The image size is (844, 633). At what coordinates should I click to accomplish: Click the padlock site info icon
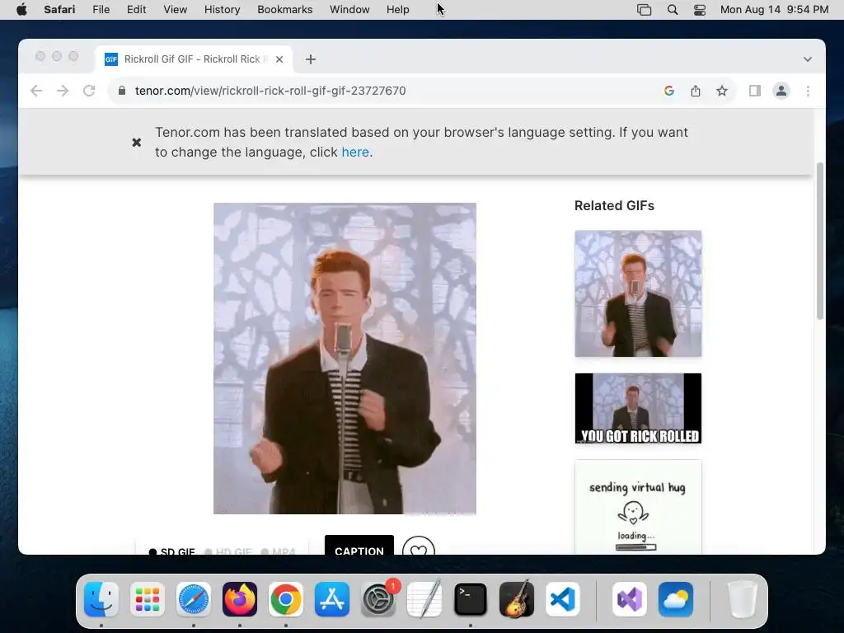pyautogui.click(x=122, y=91)
